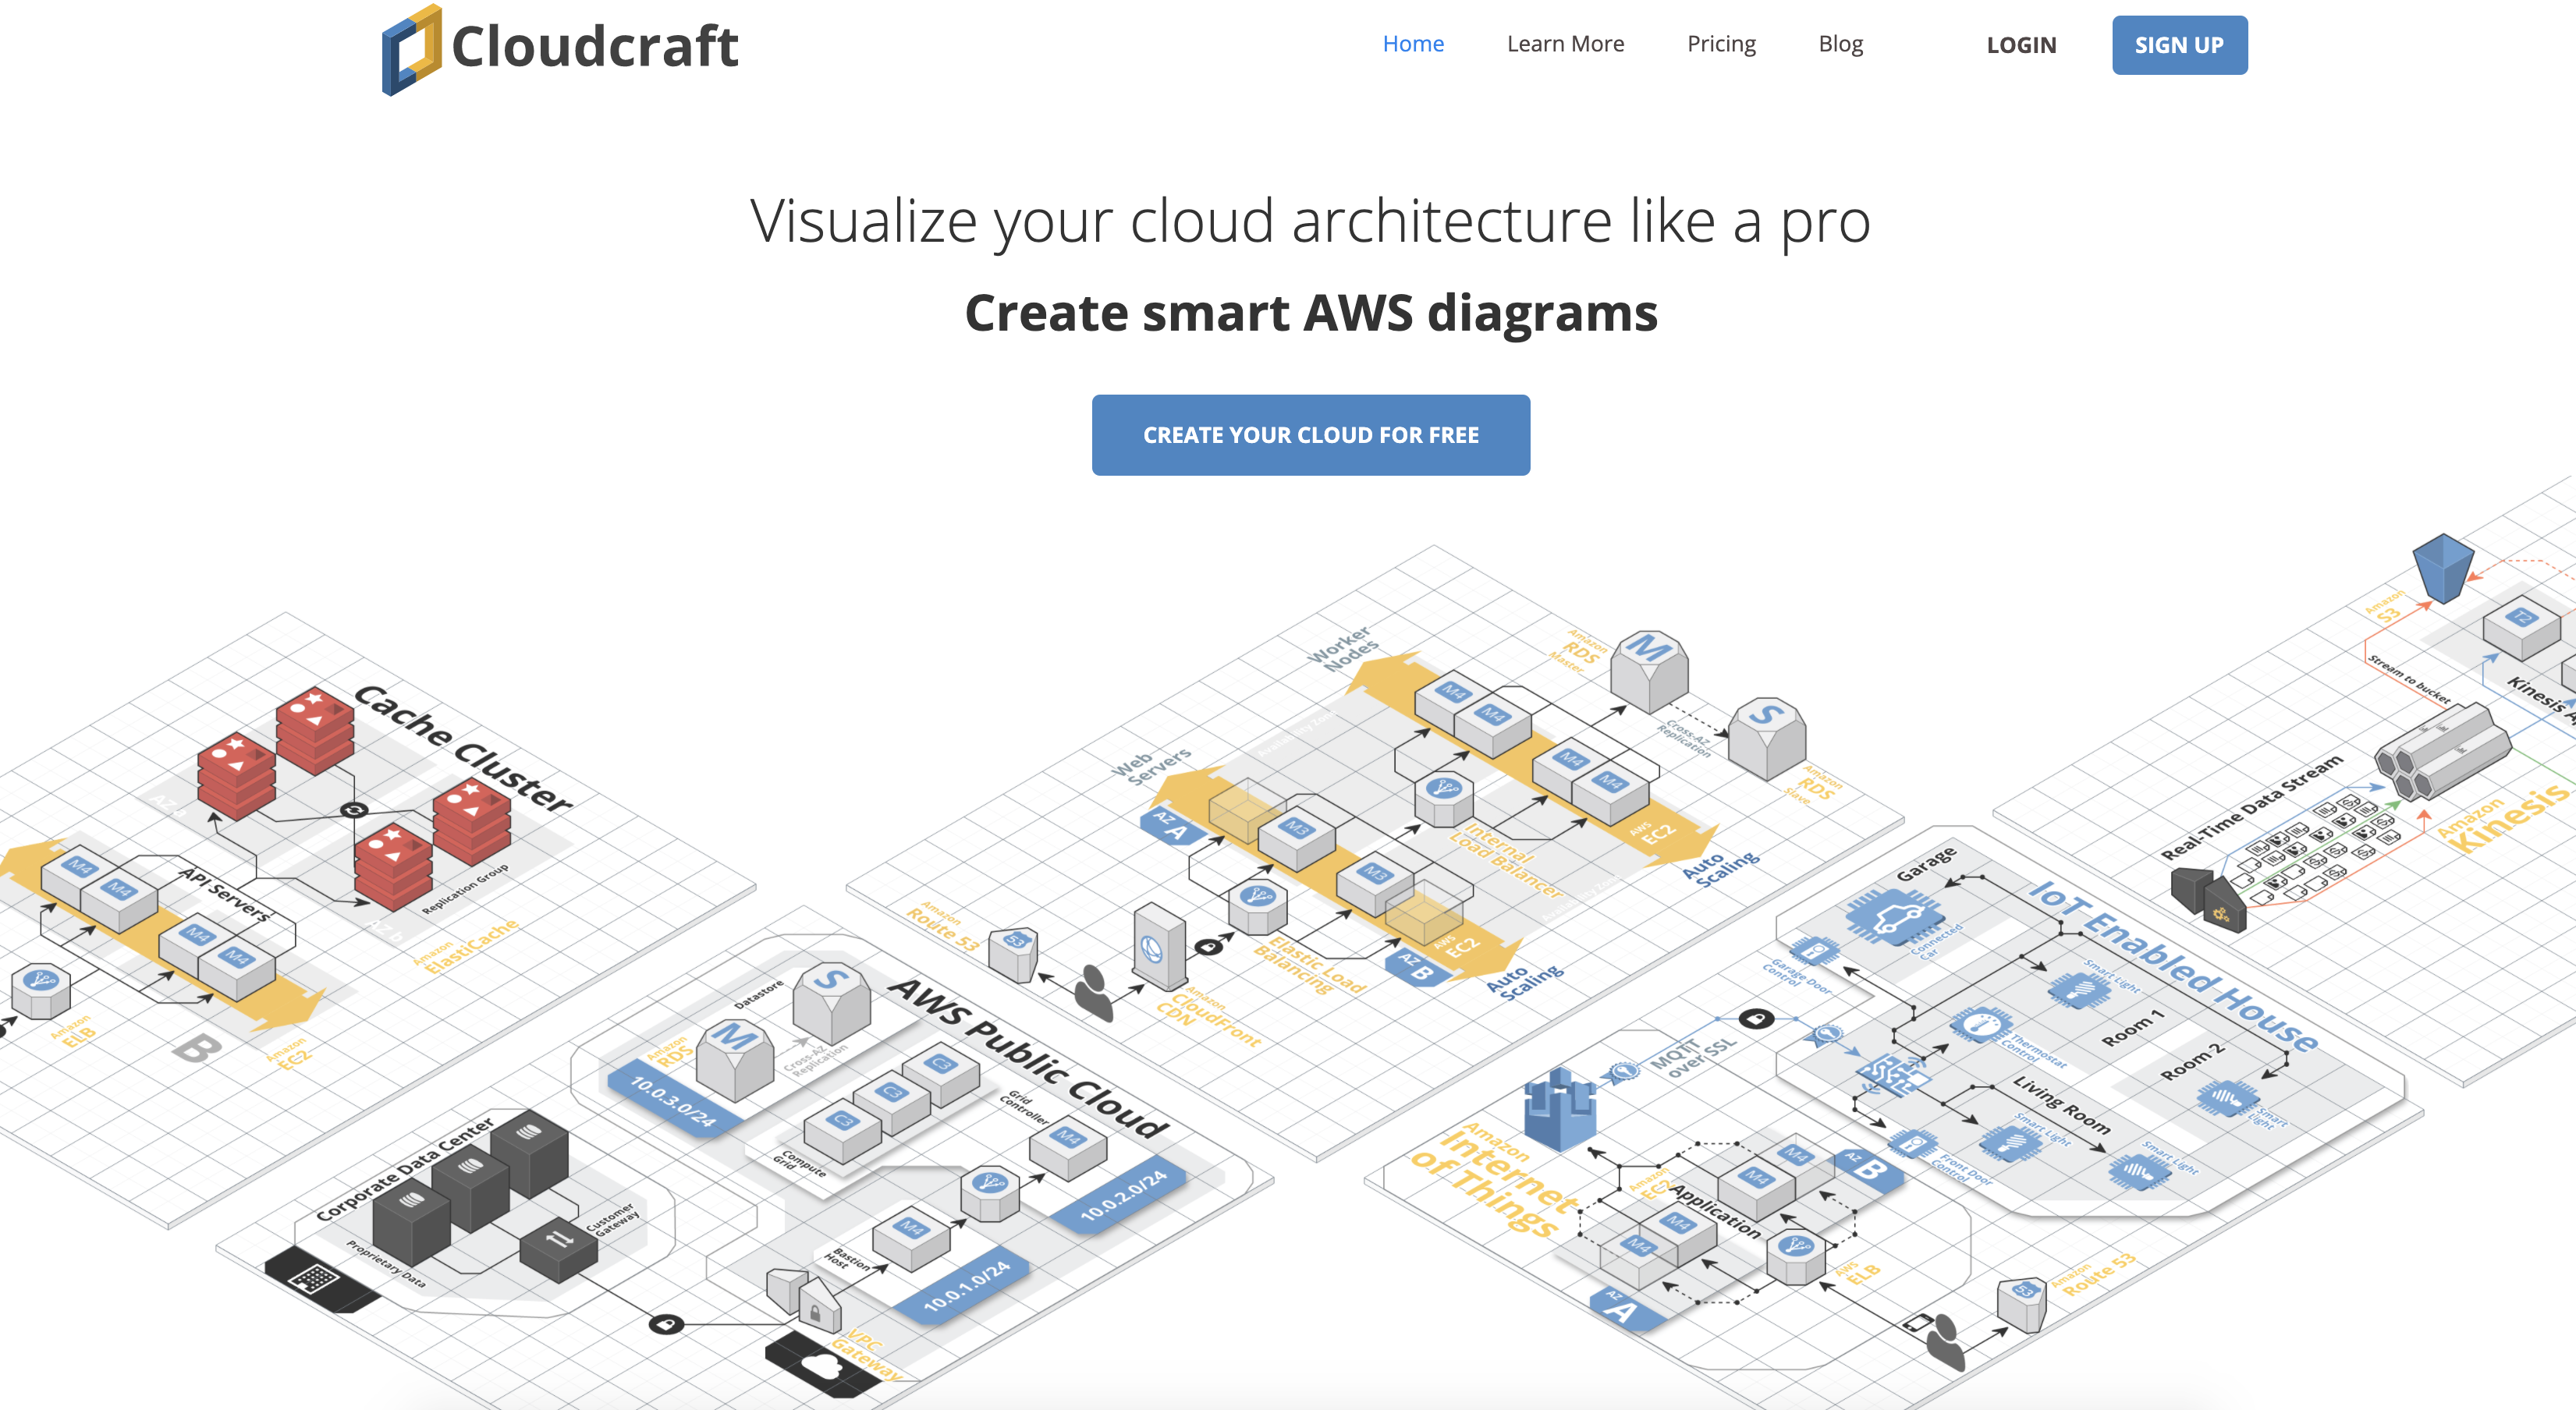Click the Cloudcraft brand name text
Viewport: 2576px width, 1410px height.
click(595, 47)
